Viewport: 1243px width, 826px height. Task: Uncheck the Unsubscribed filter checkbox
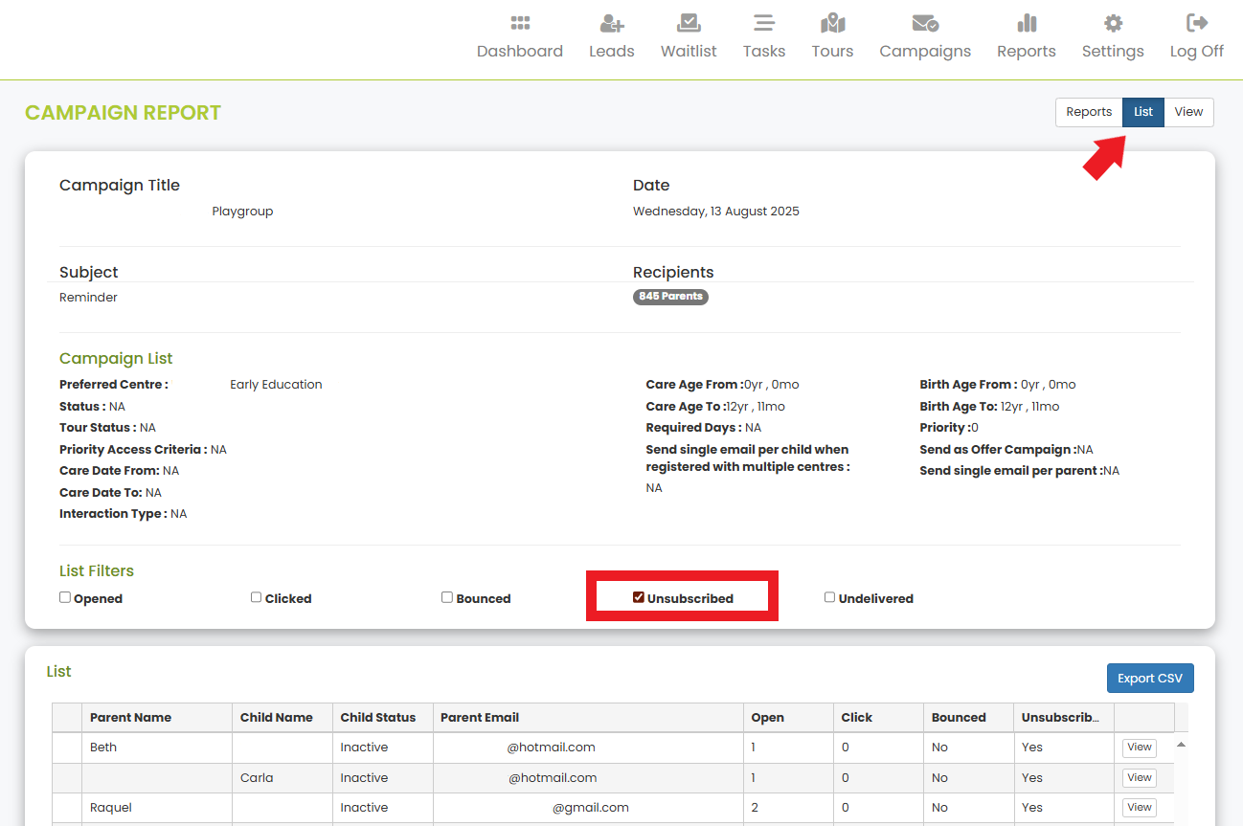[639, 597]
